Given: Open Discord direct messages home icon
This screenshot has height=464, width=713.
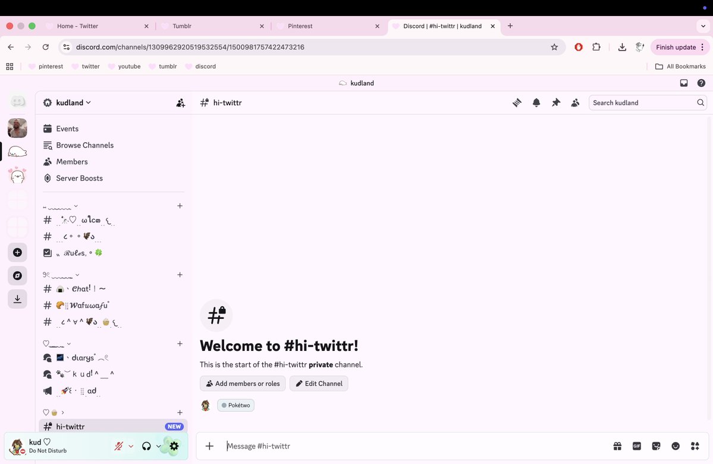Looking at the screenshot, I should (18, 101).
